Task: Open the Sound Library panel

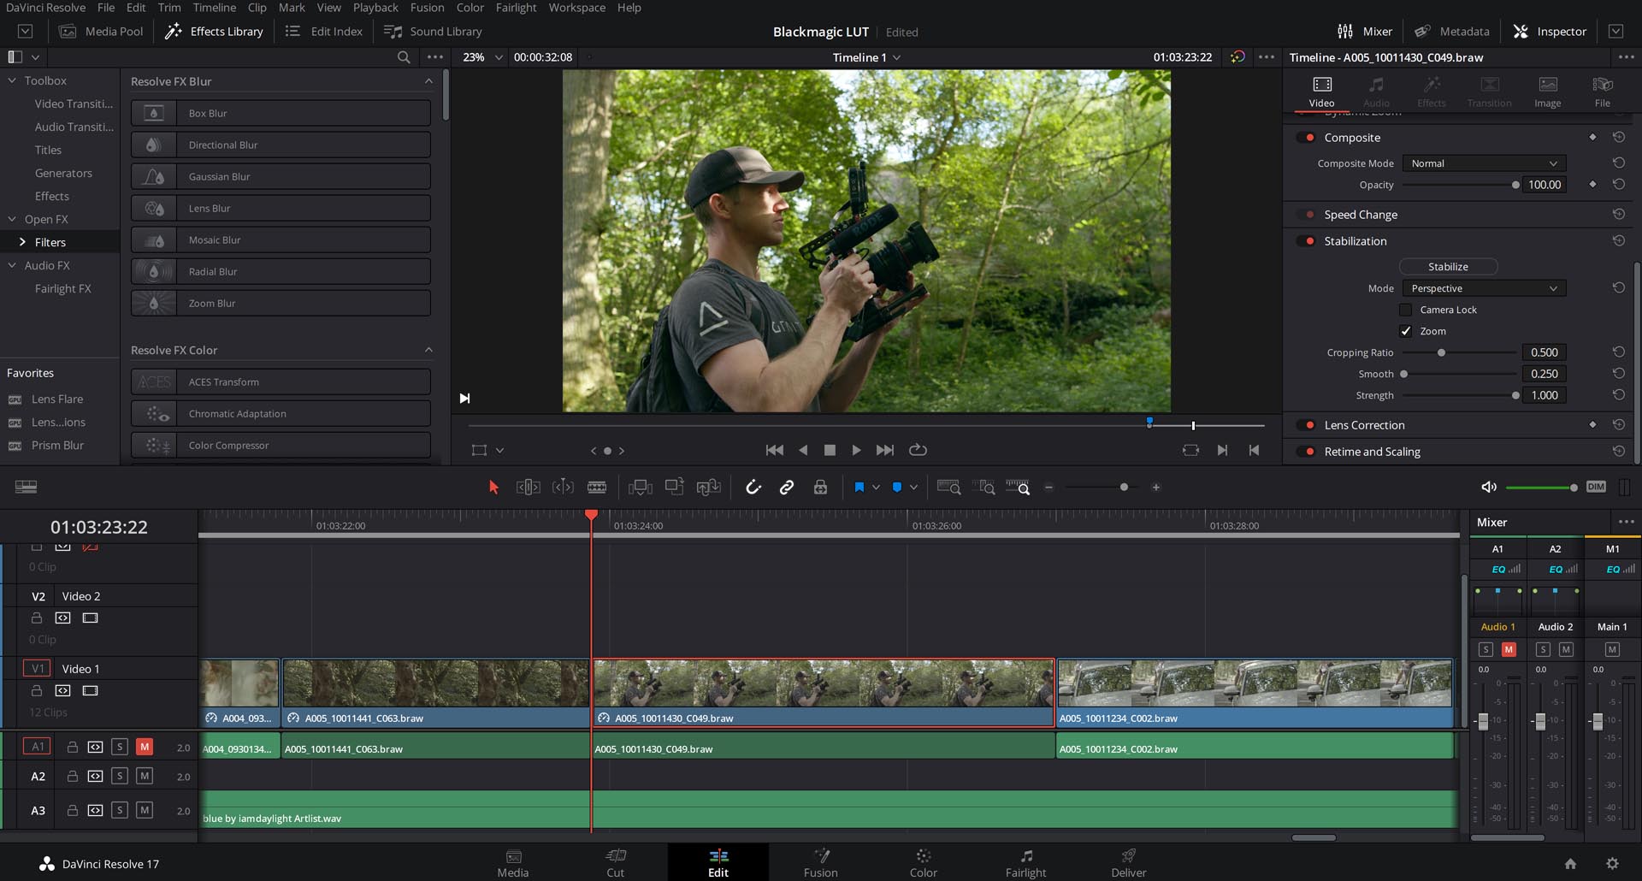Action: [434, 32]
